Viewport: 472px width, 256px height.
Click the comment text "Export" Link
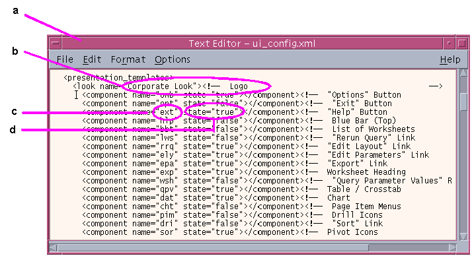pyautogui.click(x=358, y=164)
